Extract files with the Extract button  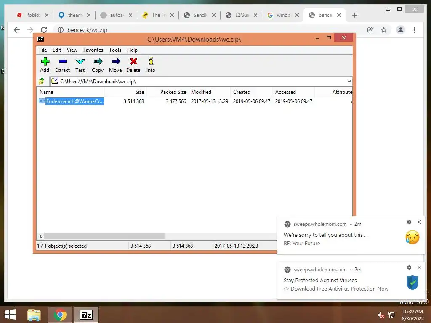point(62,65)
